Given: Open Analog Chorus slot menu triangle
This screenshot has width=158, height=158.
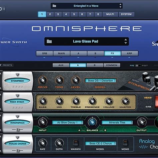Looking at the screenshot, I should [x=17, y=138].
